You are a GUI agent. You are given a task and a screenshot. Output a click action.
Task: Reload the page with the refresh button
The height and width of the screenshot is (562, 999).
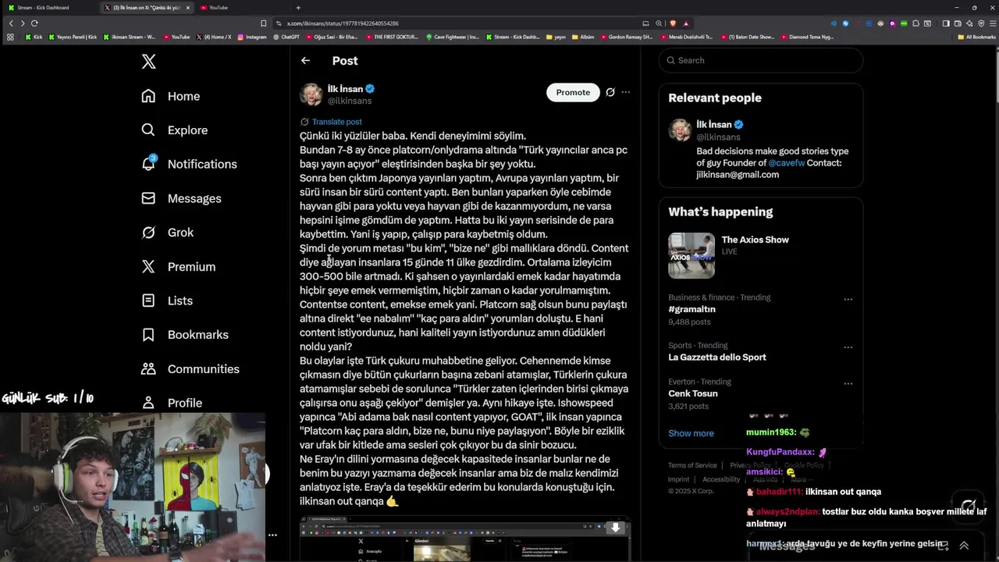34,23
